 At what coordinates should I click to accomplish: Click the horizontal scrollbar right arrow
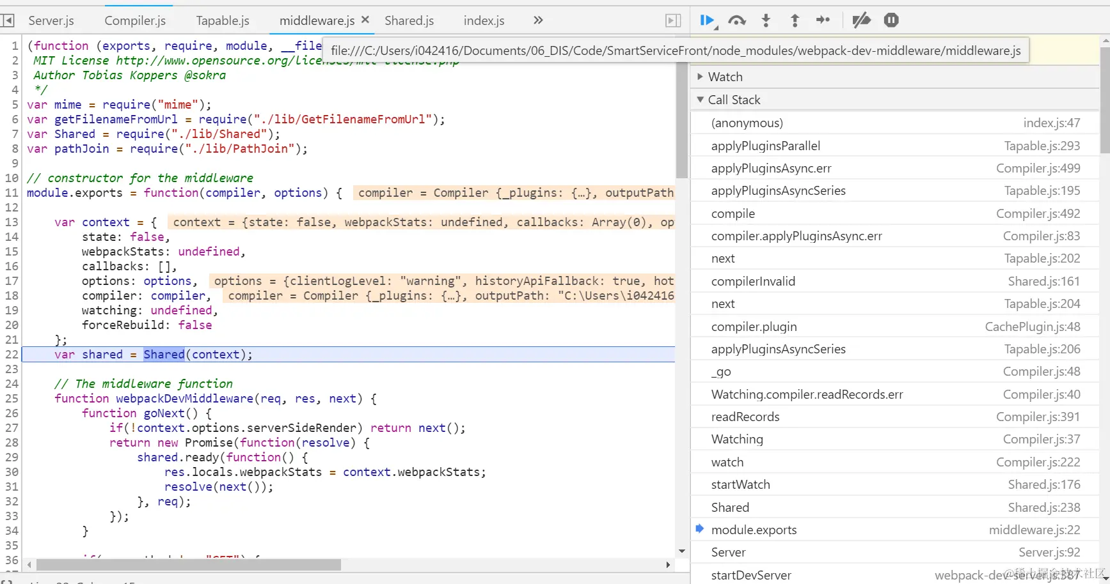point(668,565)
